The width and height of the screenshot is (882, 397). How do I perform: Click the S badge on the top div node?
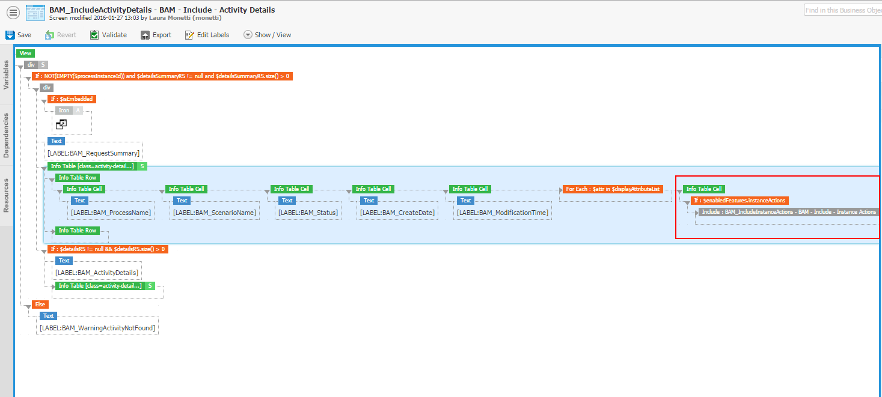tap(43, 65)
